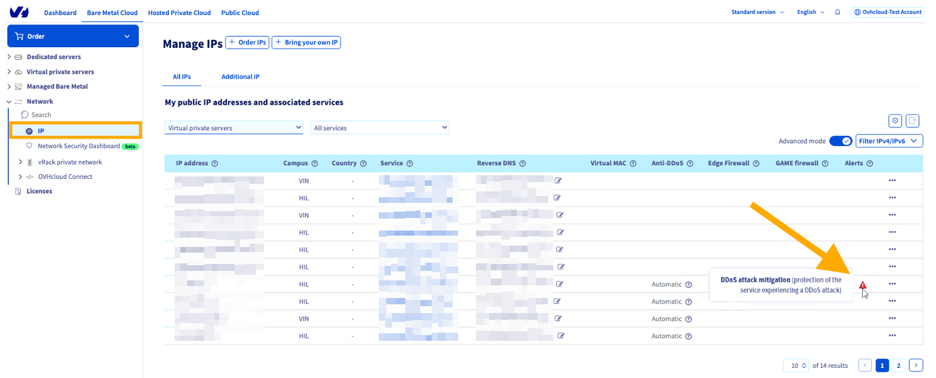This screenshot has height=378, width=936.
Task: Open the notifications bell
Action: (x=837, y=12)
